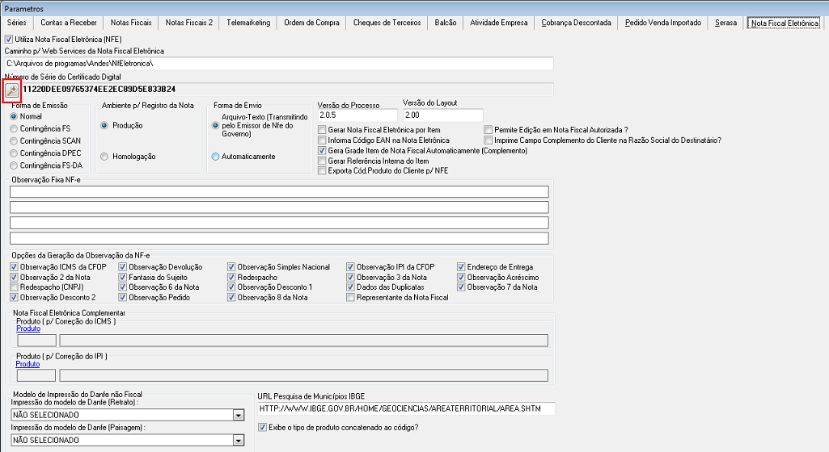The image size is (829, 452).
Task: Enable Gerar Nota Fiscal Eletrônica por Item
Action: pyautogui.click(x=322, y=130)
